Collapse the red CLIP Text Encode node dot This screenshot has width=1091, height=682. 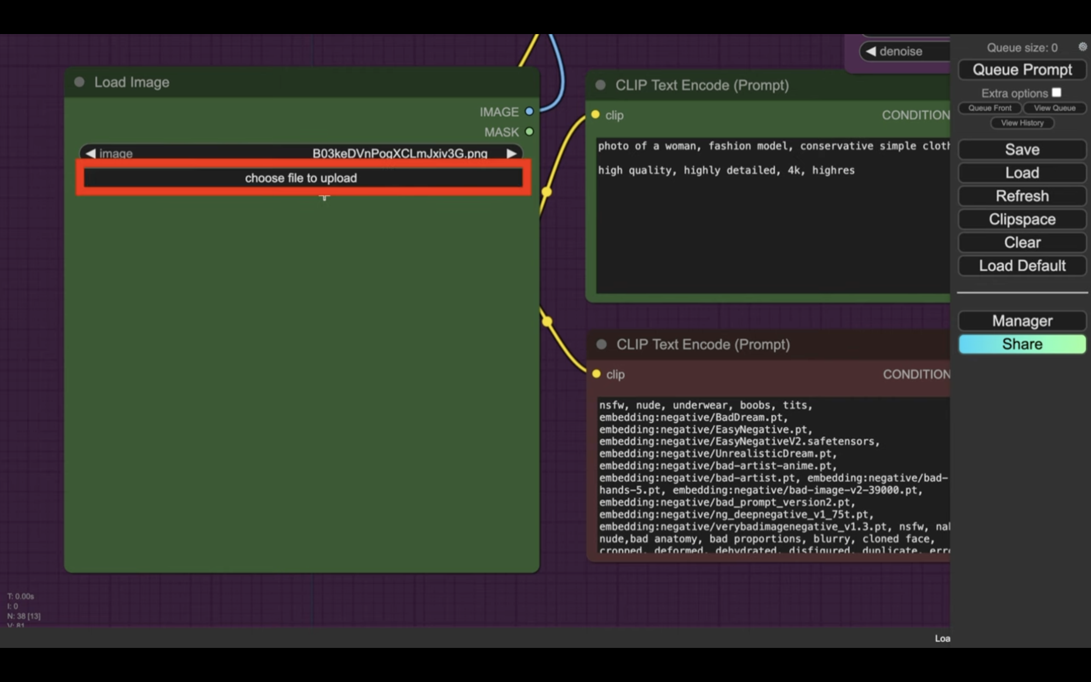(x=602, y=345)
